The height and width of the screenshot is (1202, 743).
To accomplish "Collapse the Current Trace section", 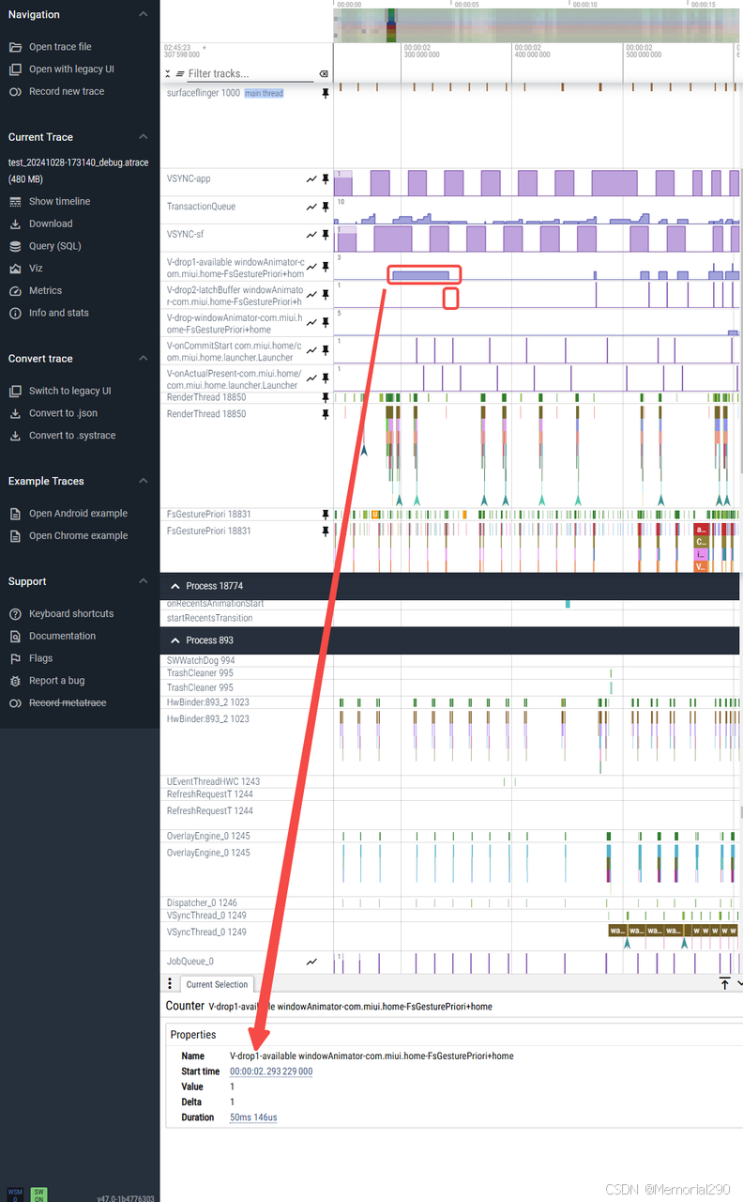I will [143, 137].
